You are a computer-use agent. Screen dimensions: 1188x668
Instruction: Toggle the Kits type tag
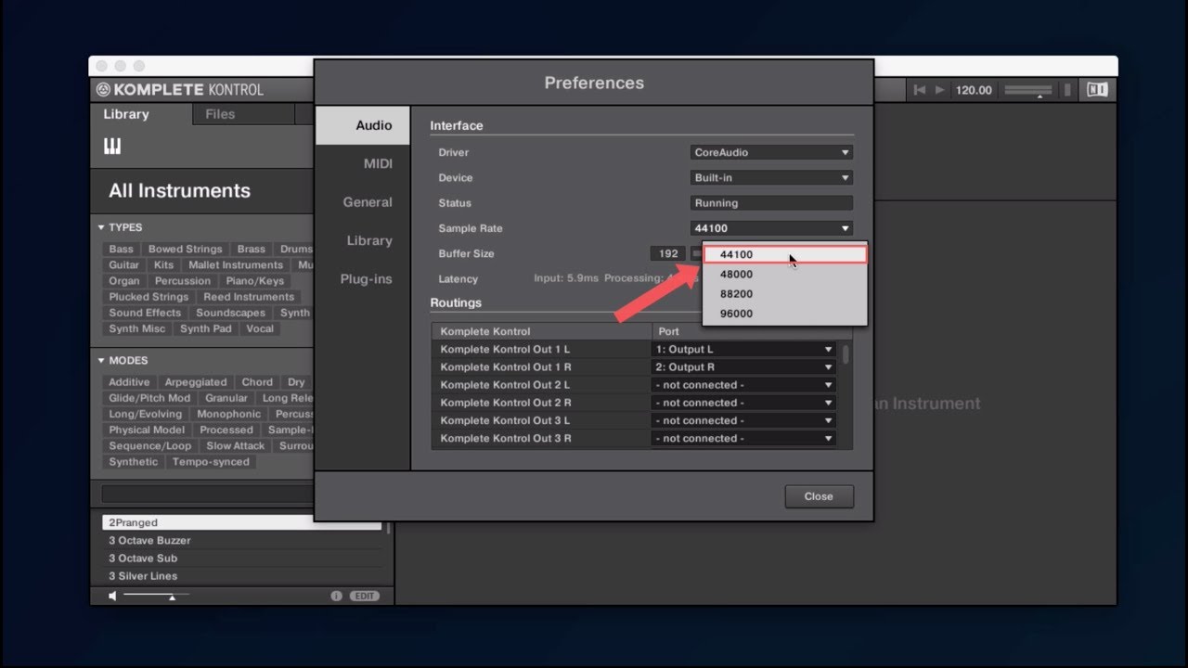pos(164,265)
